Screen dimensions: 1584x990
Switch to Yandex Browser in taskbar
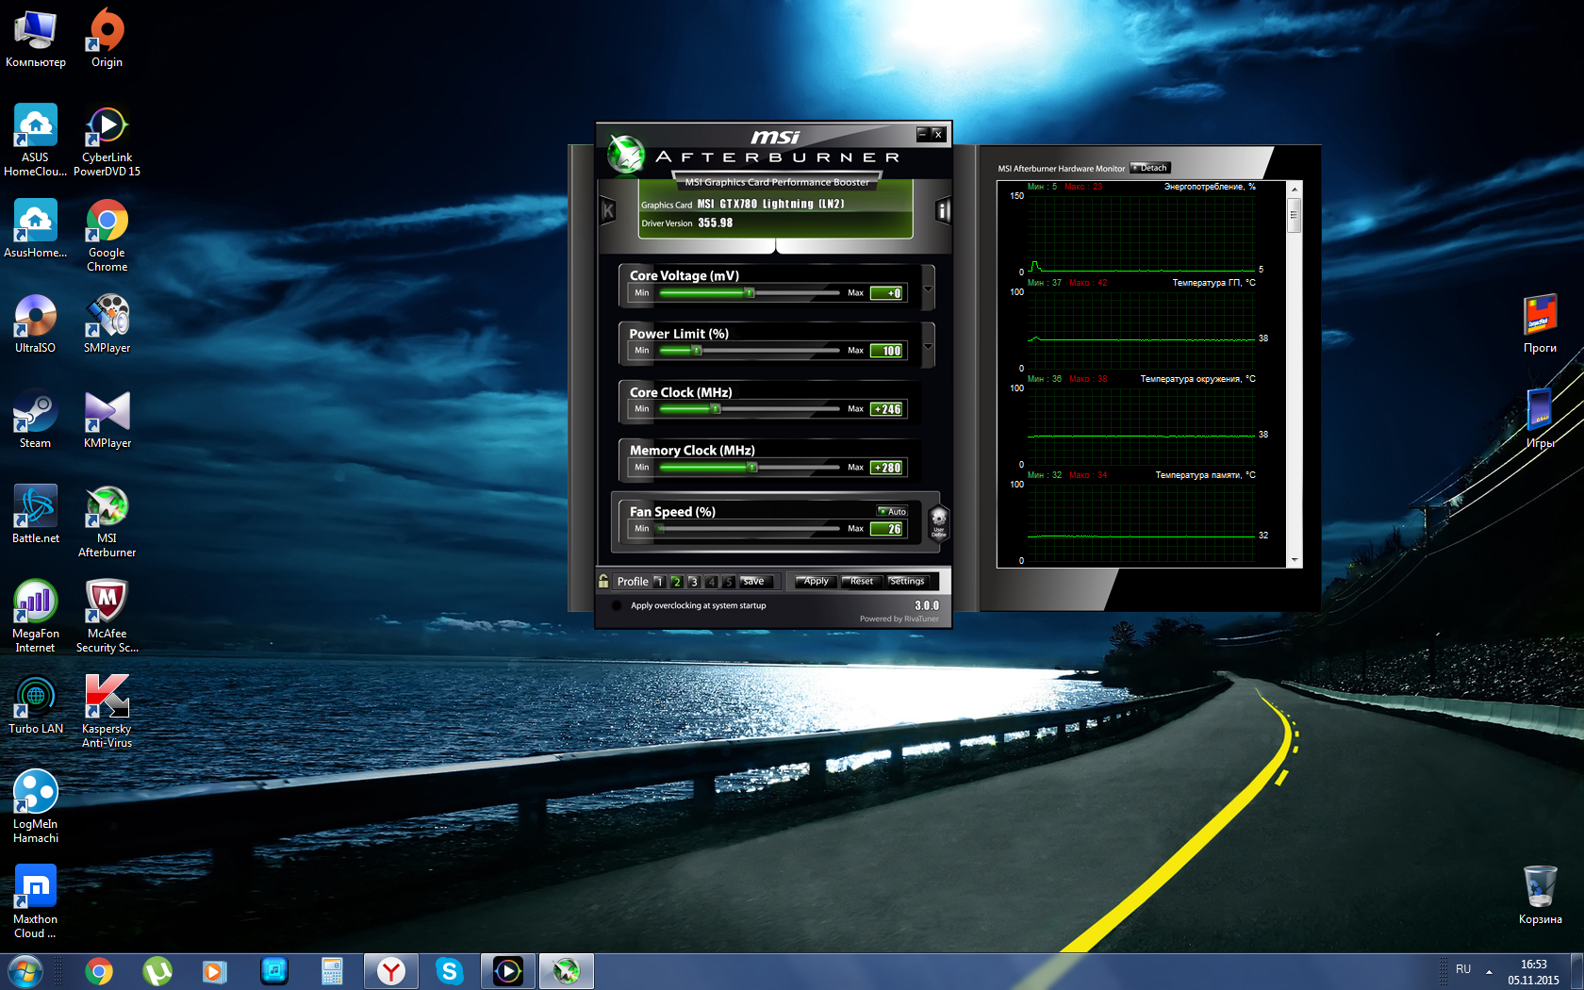391,971
